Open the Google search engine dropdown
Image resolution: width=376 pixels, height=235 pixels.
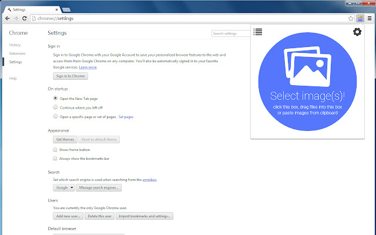pyautogui.click(x=64, y=188)
